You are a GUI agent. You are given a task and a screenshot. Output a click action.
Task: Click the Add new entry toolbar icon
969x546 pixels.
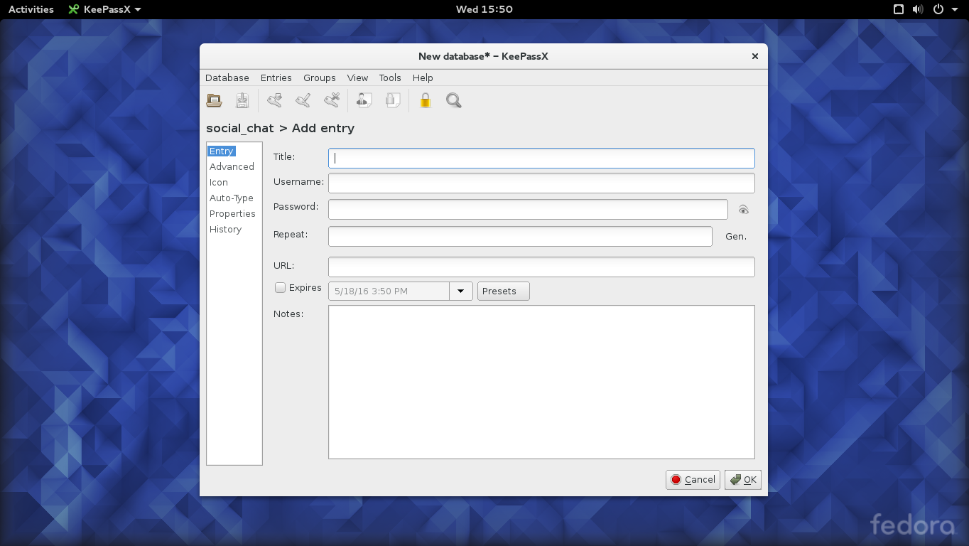275,100
